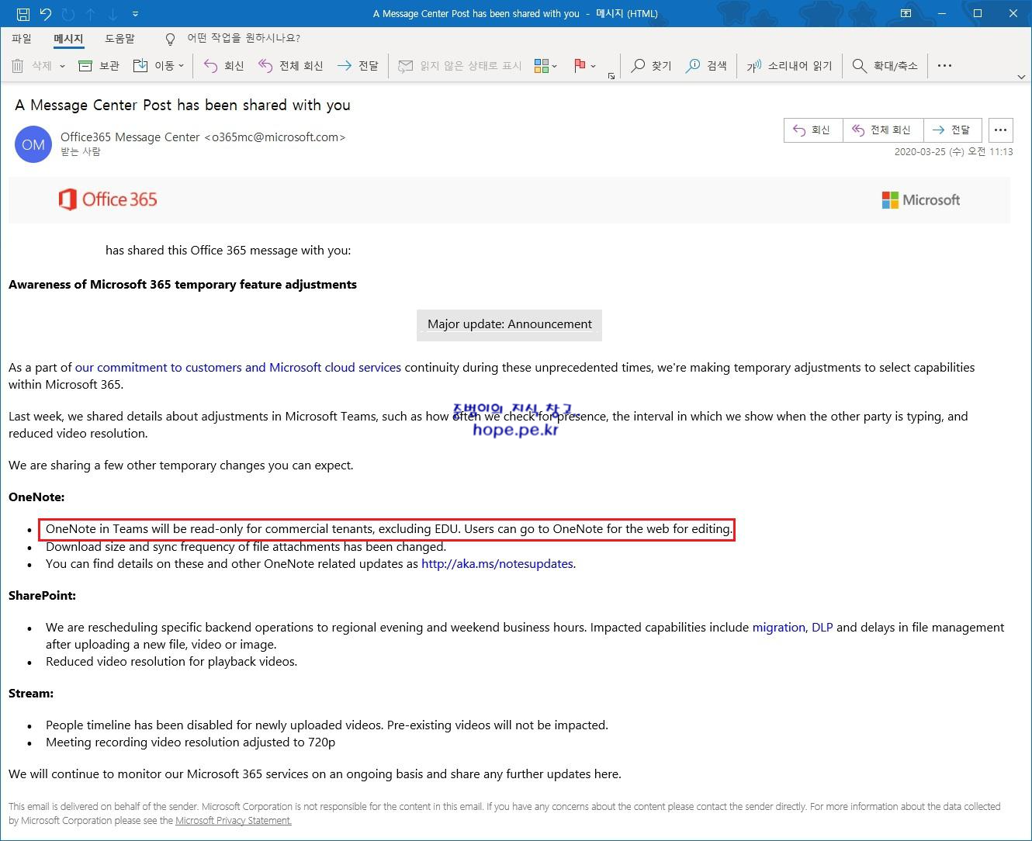Click the Office 365 logo

[108, 199]
